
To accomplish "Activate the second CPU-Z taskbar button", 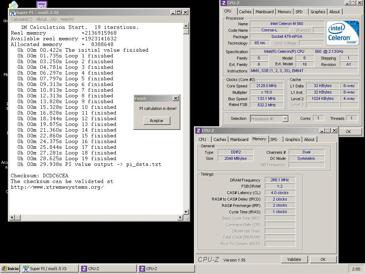I will 166,269.
